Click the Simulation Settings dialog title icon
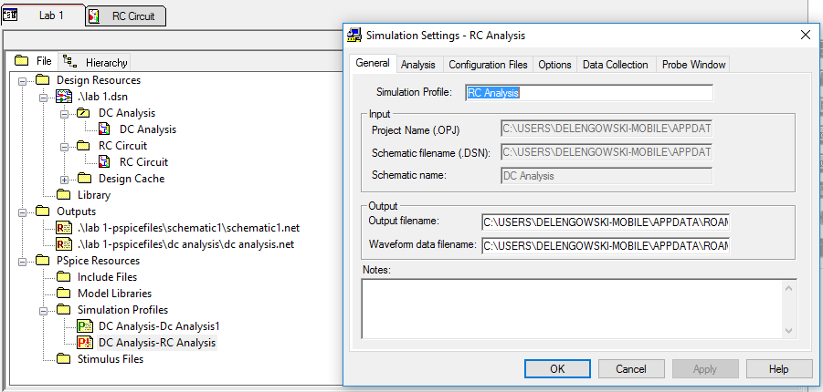Screen dimensions: 823x392 pyautogui.click(x=354, y=36)
